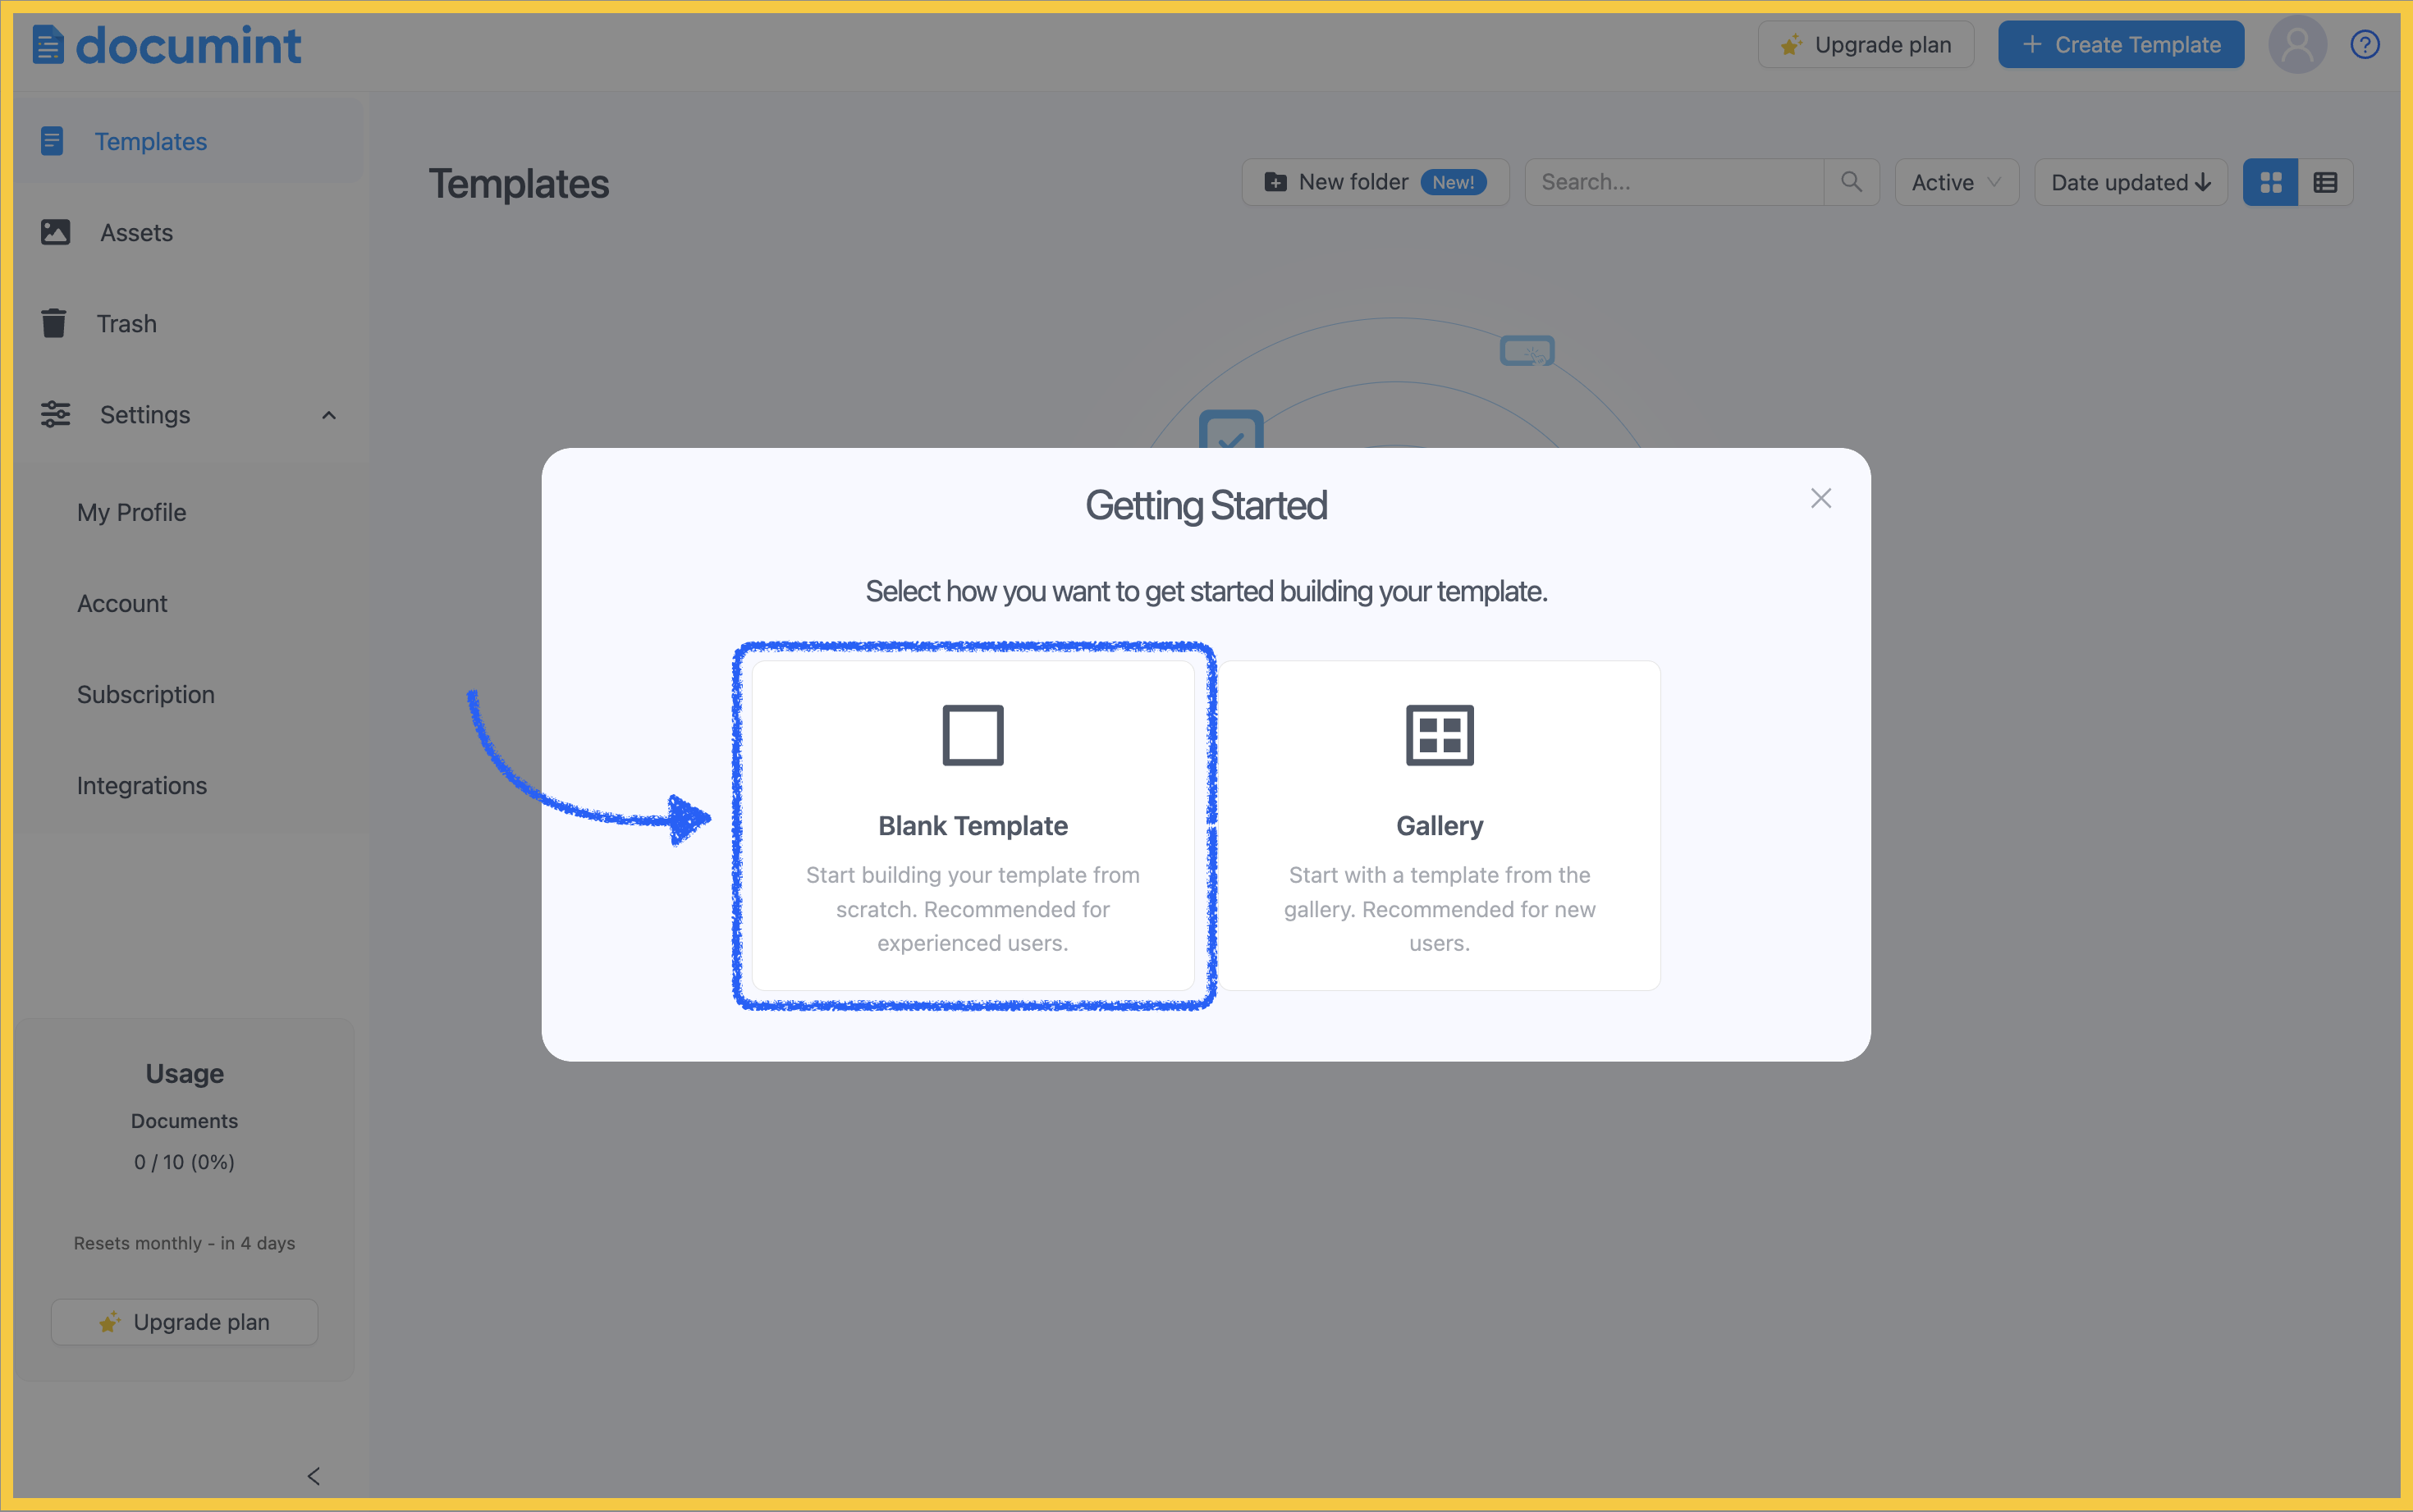Collapse the Settings section
2413x1512 pixels.
coord(328,415)
